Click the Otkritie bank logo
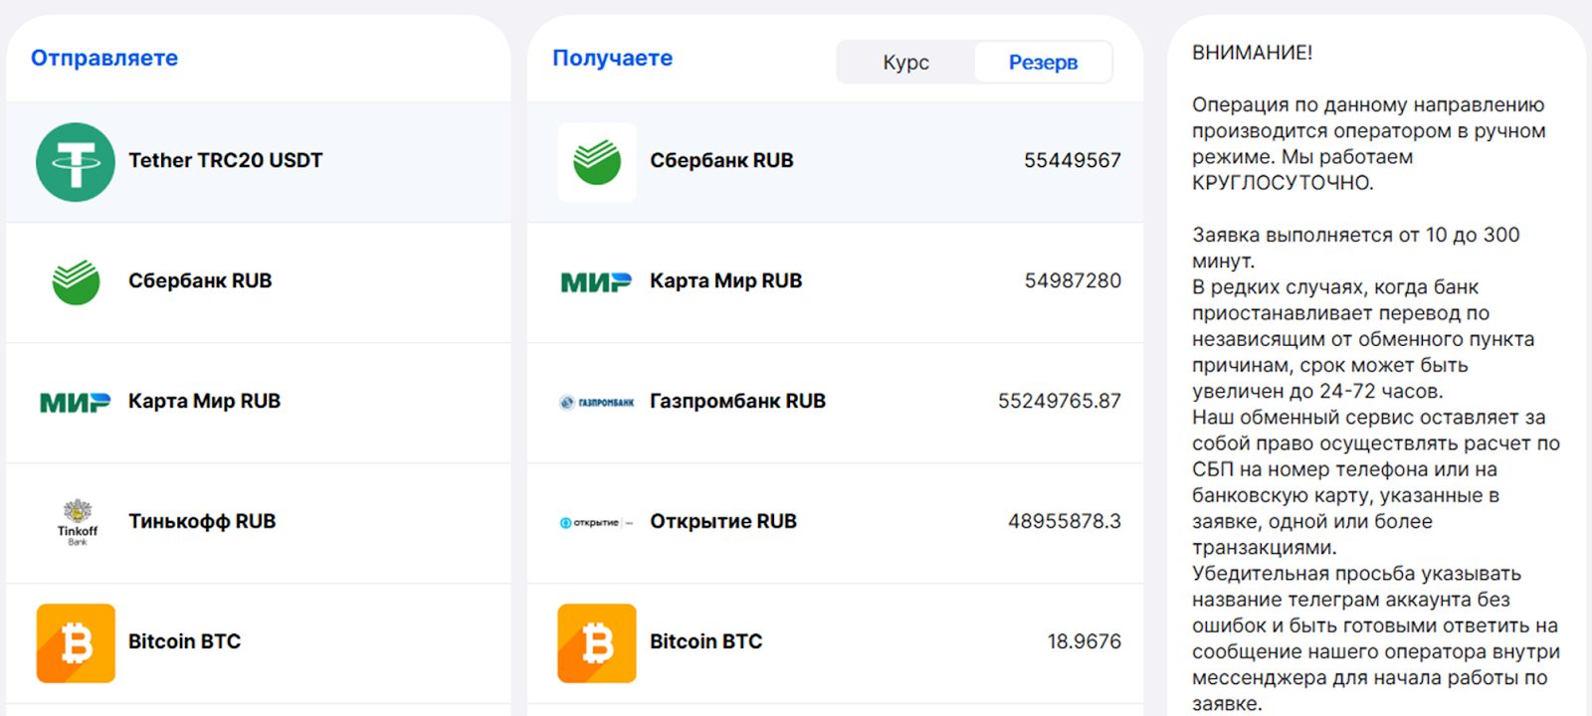The image size is (1592, 716). (597, 522)
